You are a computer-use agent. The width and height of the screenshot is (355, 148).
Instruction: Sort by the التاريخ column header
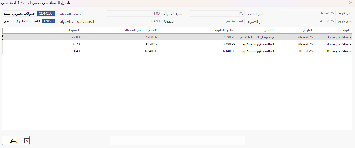[294, 30]
